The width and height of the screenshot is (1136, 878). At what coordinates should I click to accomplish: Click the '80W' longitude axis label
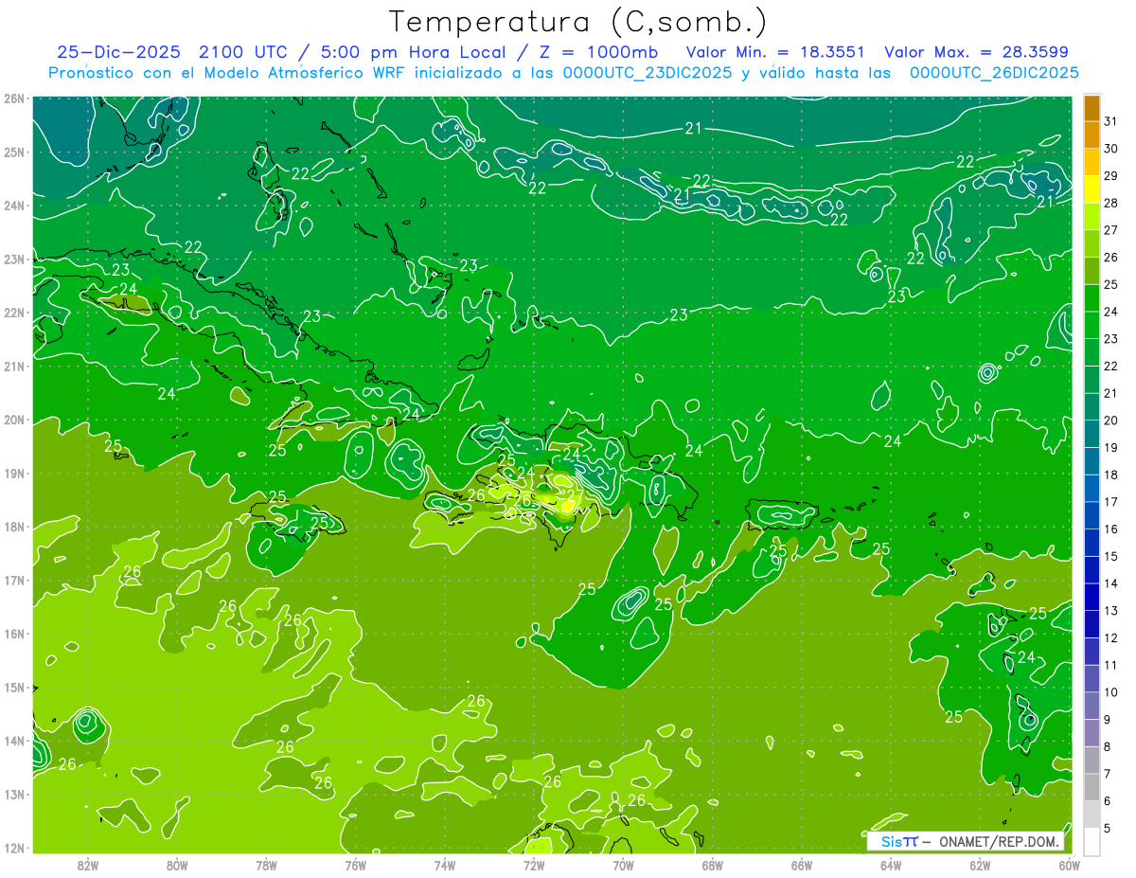(177, 865)
